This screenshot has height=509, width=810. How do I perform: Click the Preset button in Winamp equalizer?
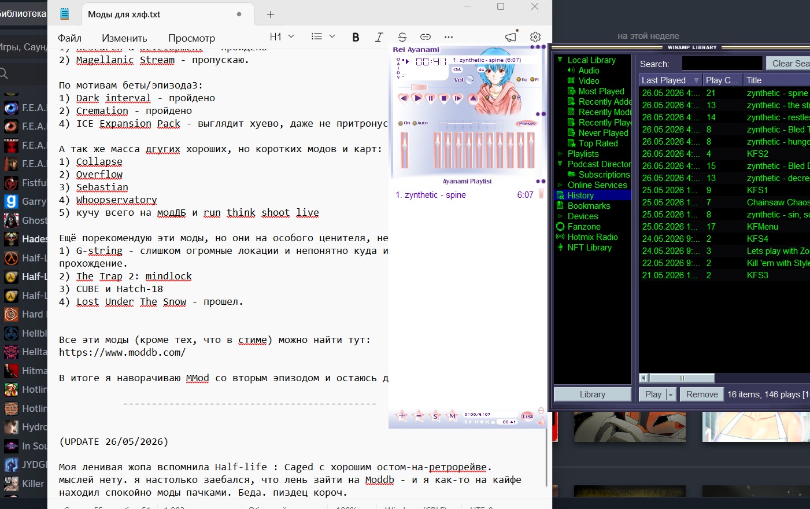[x=527, y=123]
